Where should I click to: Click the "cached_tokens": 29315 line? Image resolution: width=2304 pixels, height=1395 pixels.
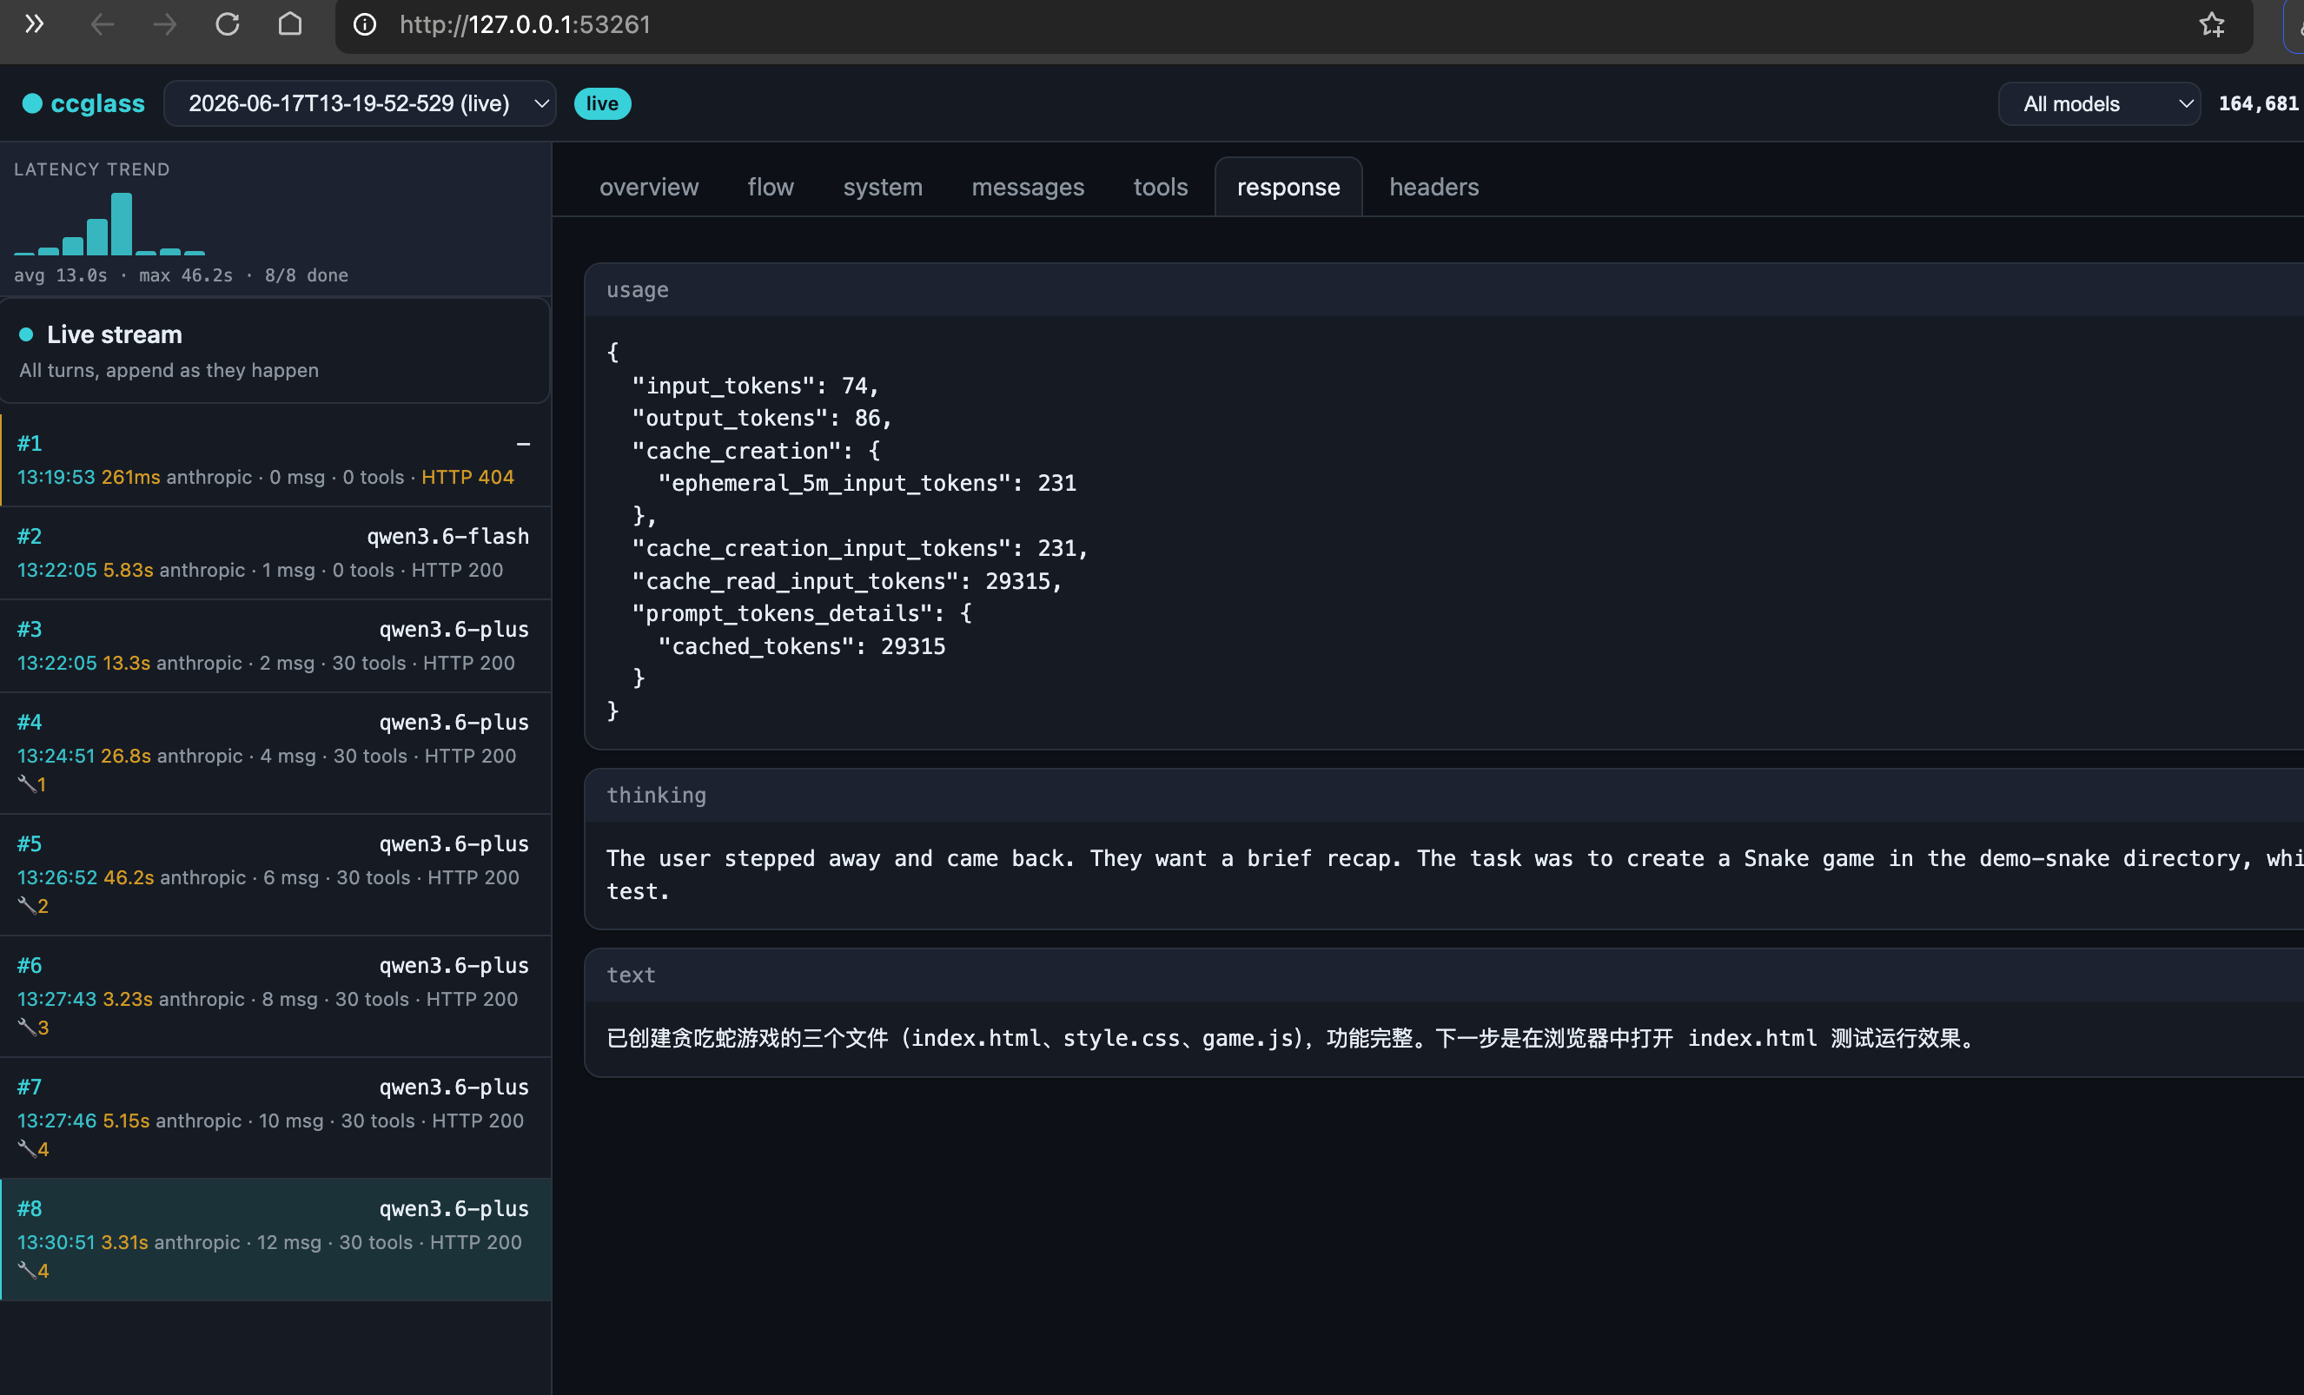pos(802,646)
